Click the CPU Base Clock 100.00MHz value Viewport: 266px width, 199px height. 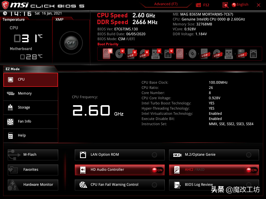pos(218,82)
